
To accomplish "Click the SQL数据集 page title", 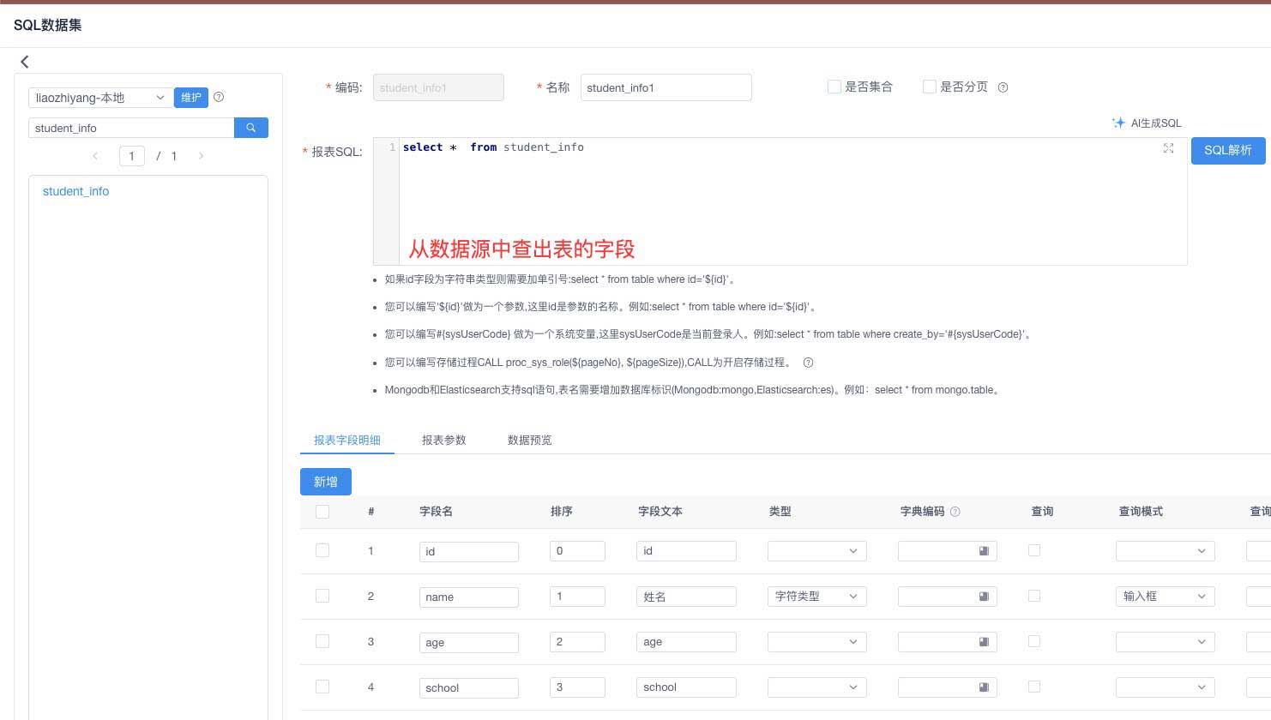I will coord(48,25).
